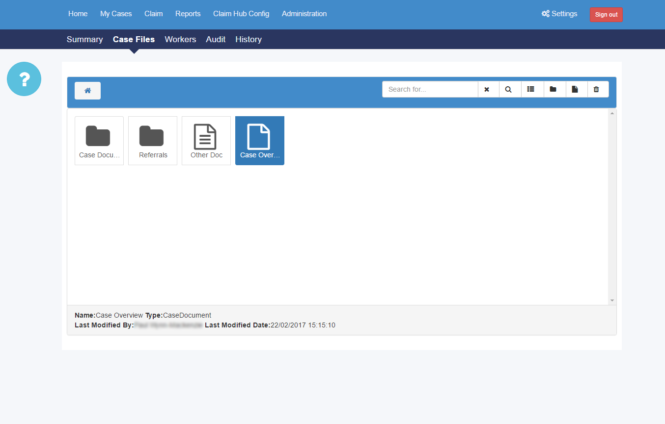Viewport: 665px width, 424px height.
Task: Select the Other Doc file
Action: [x=206, y=141]
